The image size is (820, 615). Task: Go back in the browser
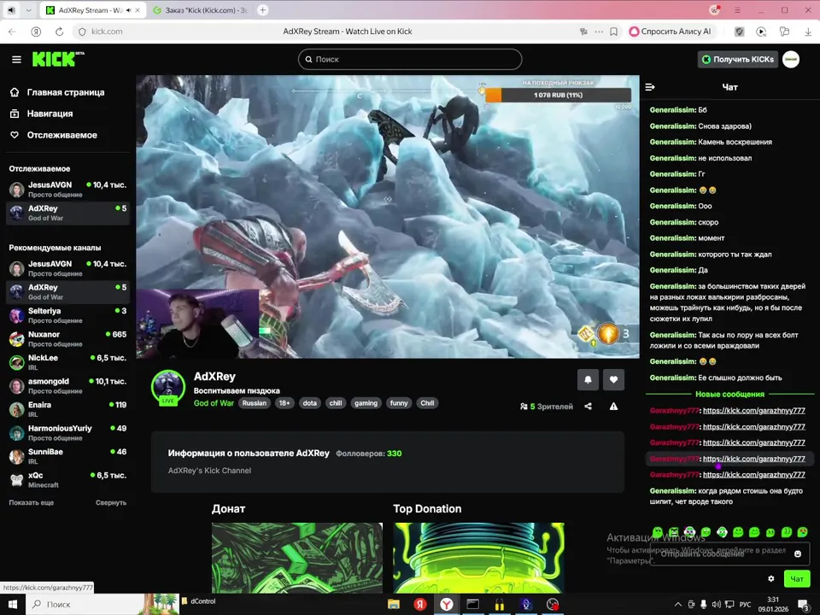pos(13,32)
